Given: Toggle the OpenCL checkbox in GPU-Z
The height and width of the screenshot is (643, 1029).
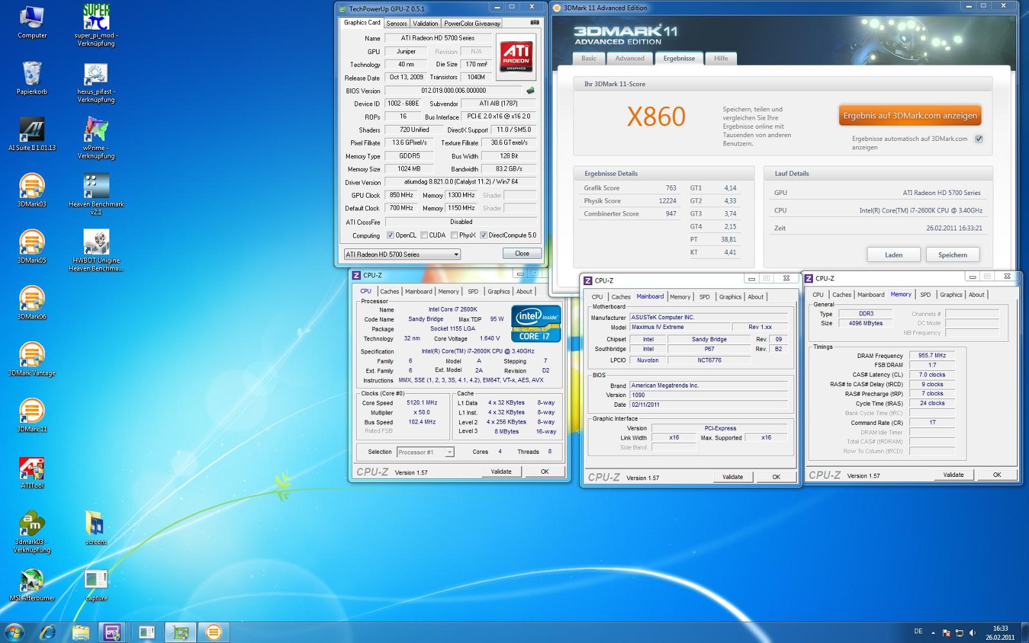Looking at the screenshot, I should [390, 236].
